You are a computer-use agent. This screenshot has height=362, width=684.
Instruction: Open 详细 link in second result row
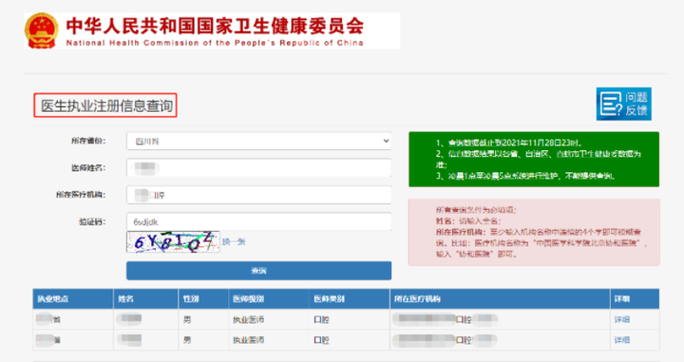621,340
